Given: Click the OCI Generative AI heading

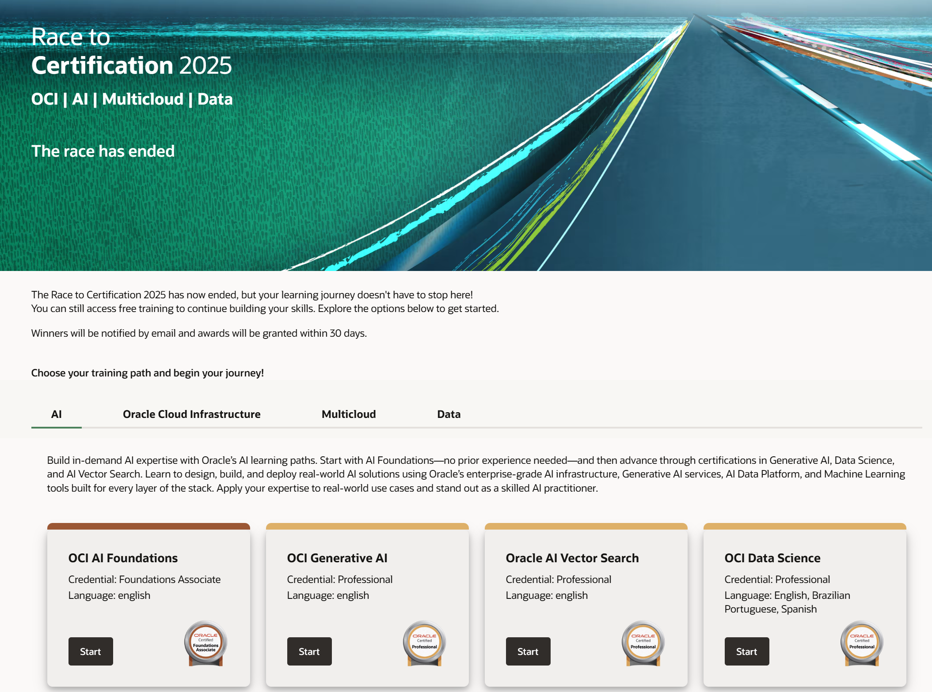Looking at the screenshot, I should [337, 558].
